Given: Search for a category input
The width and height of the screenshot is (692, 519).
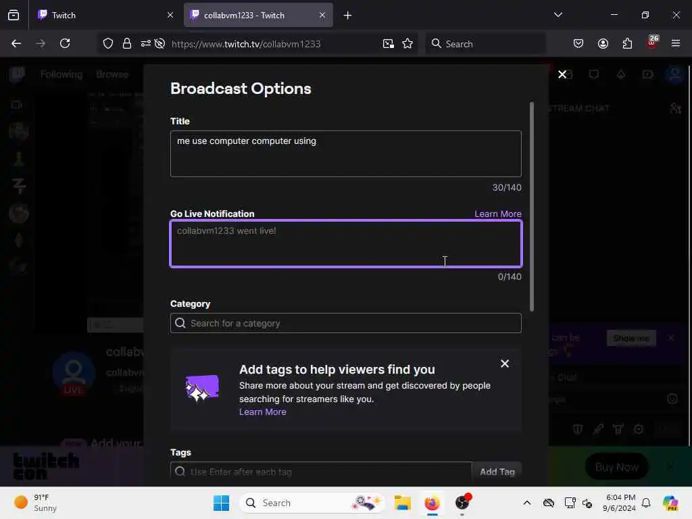Looking at the screenshot, I should [345, 323].
